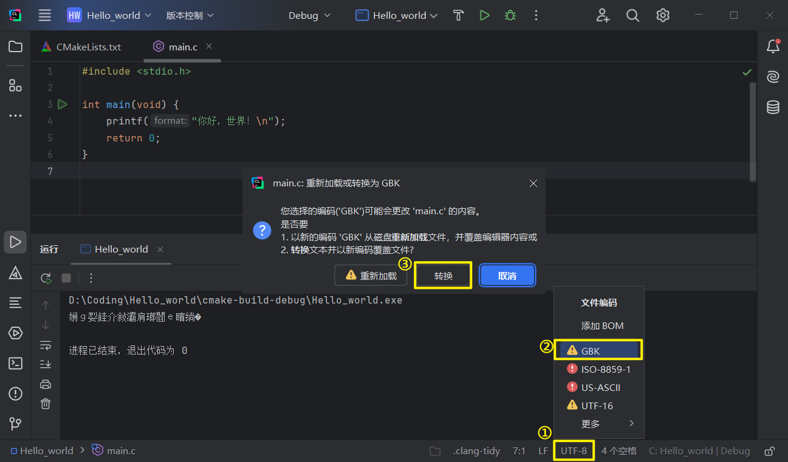Open the Debug build configuration dropdown

tap(309, 15)
